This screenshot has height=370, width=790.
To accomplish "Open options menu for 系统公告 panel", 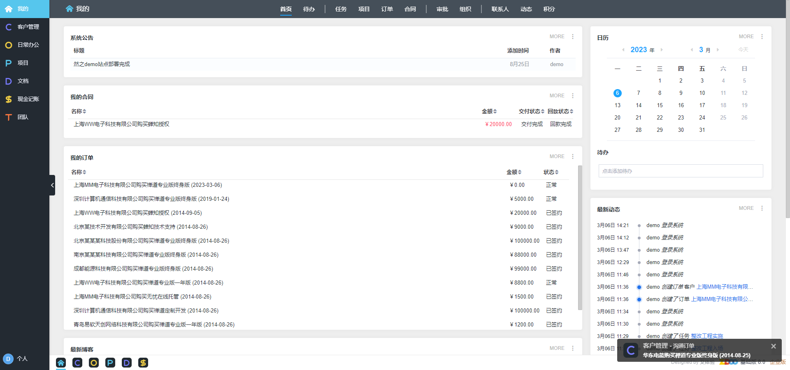I will point(573,37).
